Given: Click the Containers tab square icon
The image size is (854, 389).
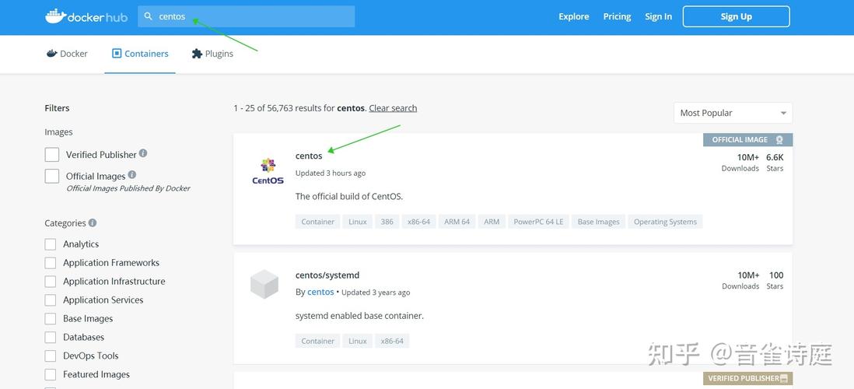Looking at the screenshot, I should [x=117, y=54].
